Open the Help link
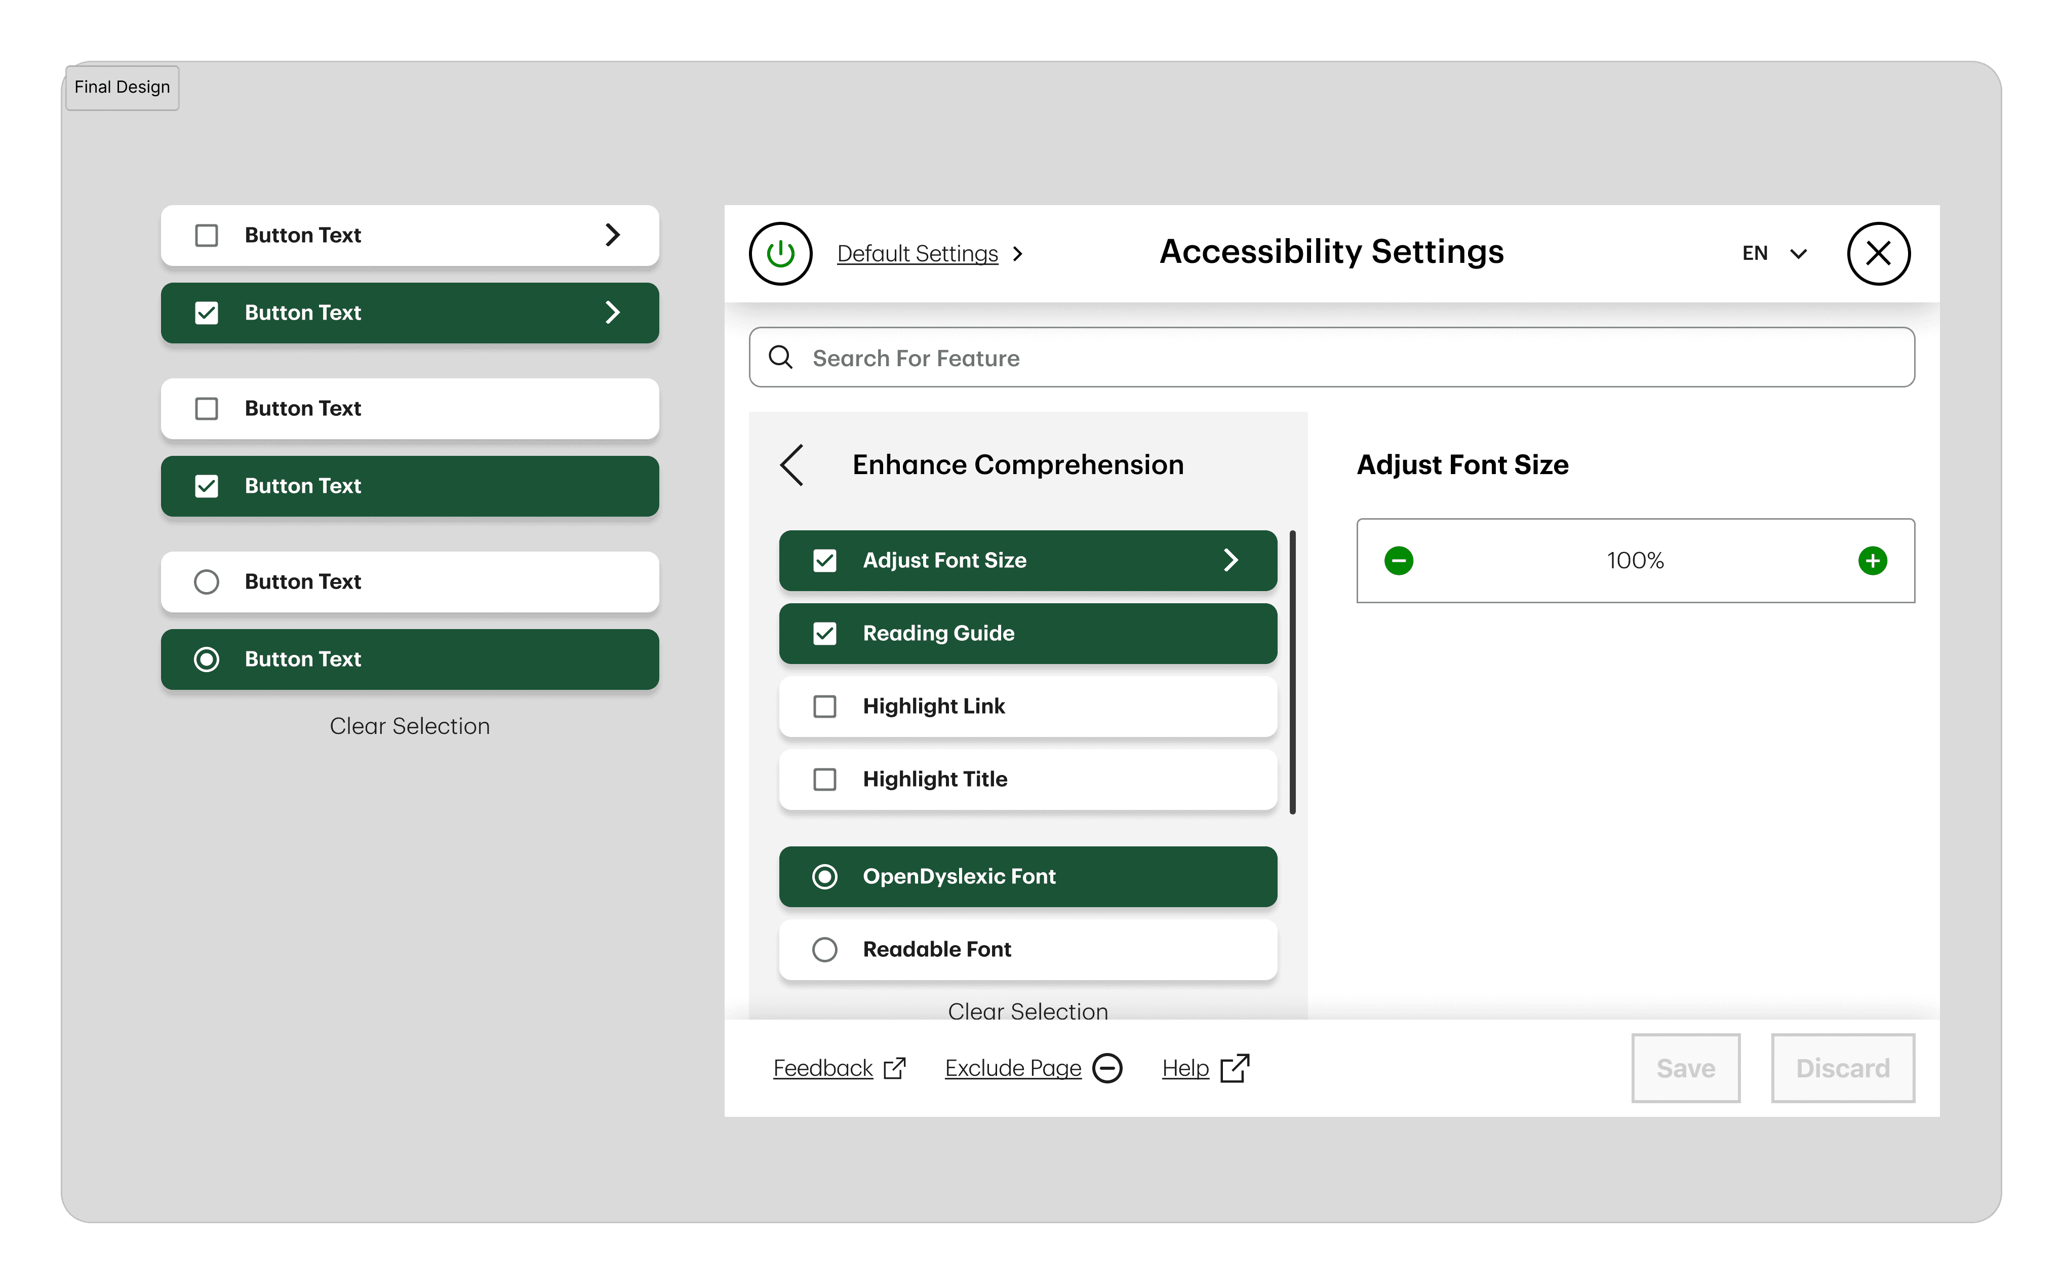The height and width of the screenshot is (1284, 2063). 1185,1067
